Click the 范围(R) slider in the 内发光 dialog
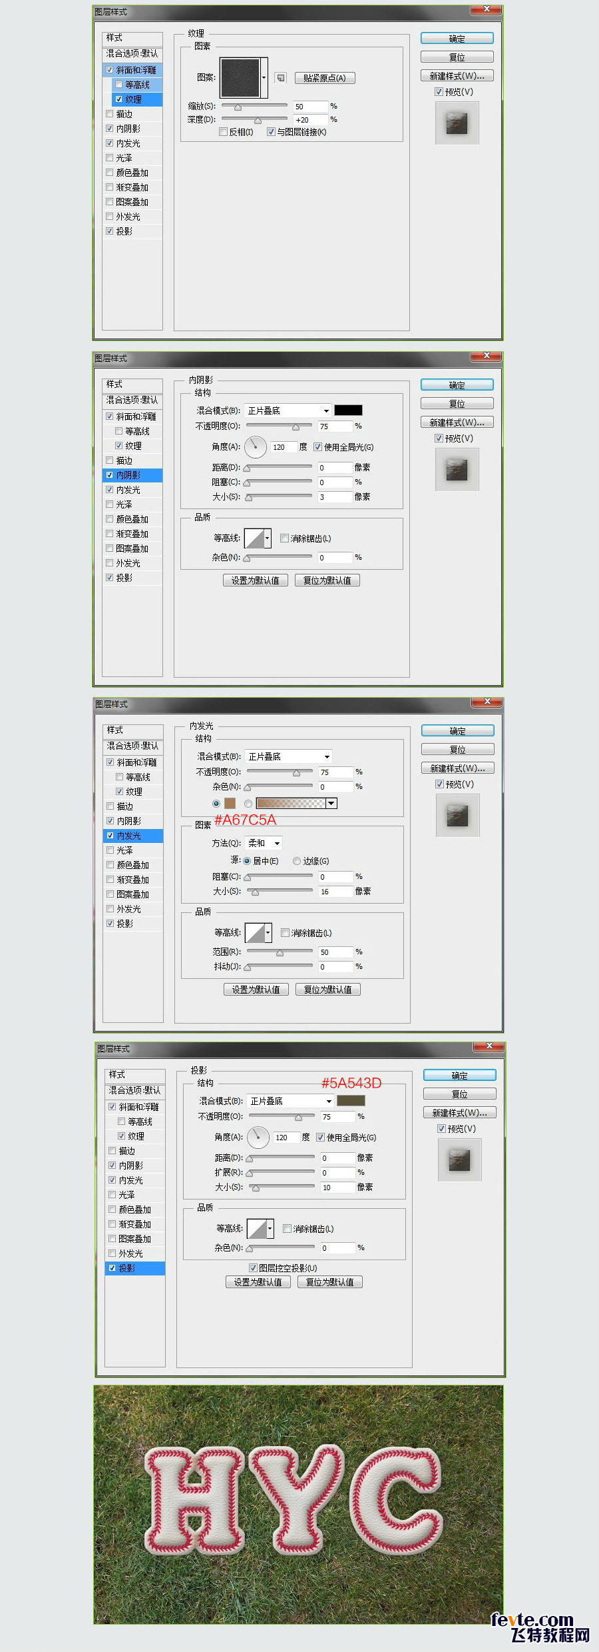Image resolution: width=599 pixels, height=1652 pixels. point(280,952)
